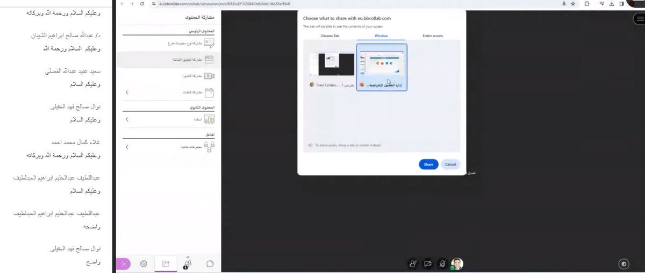Expand the breakout groups chevron
The height and width of the screenshot is (273, 645).
(x=127, y=146)
